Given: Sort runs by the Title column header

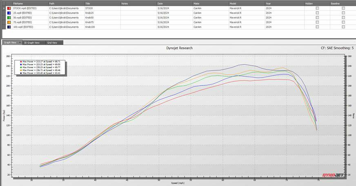Looking at the screenshot, I should tap(102, 4).
